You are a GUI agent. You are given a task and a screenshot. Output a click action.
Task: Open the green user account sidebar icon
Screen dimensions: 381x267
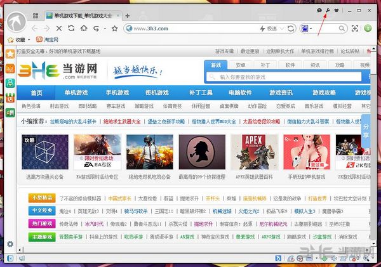coord(10,83)
